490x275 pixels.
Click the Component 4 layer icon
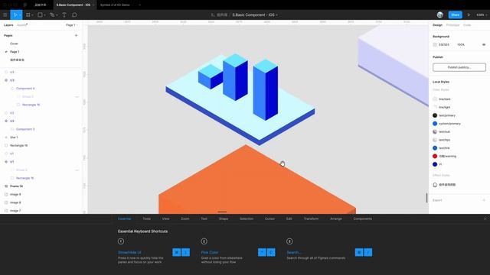pyautogui.click(x=12, y=89)
